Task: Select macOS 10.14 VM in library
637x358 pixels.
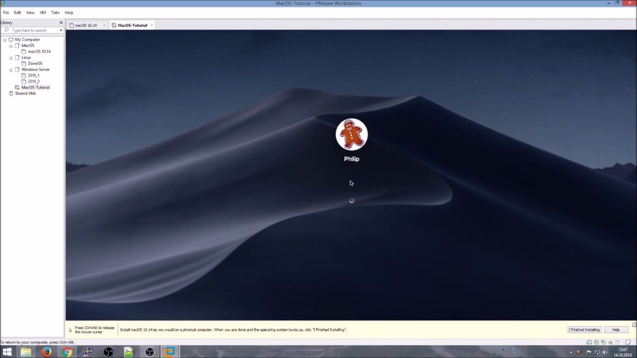Action: [x=39, y=52]
